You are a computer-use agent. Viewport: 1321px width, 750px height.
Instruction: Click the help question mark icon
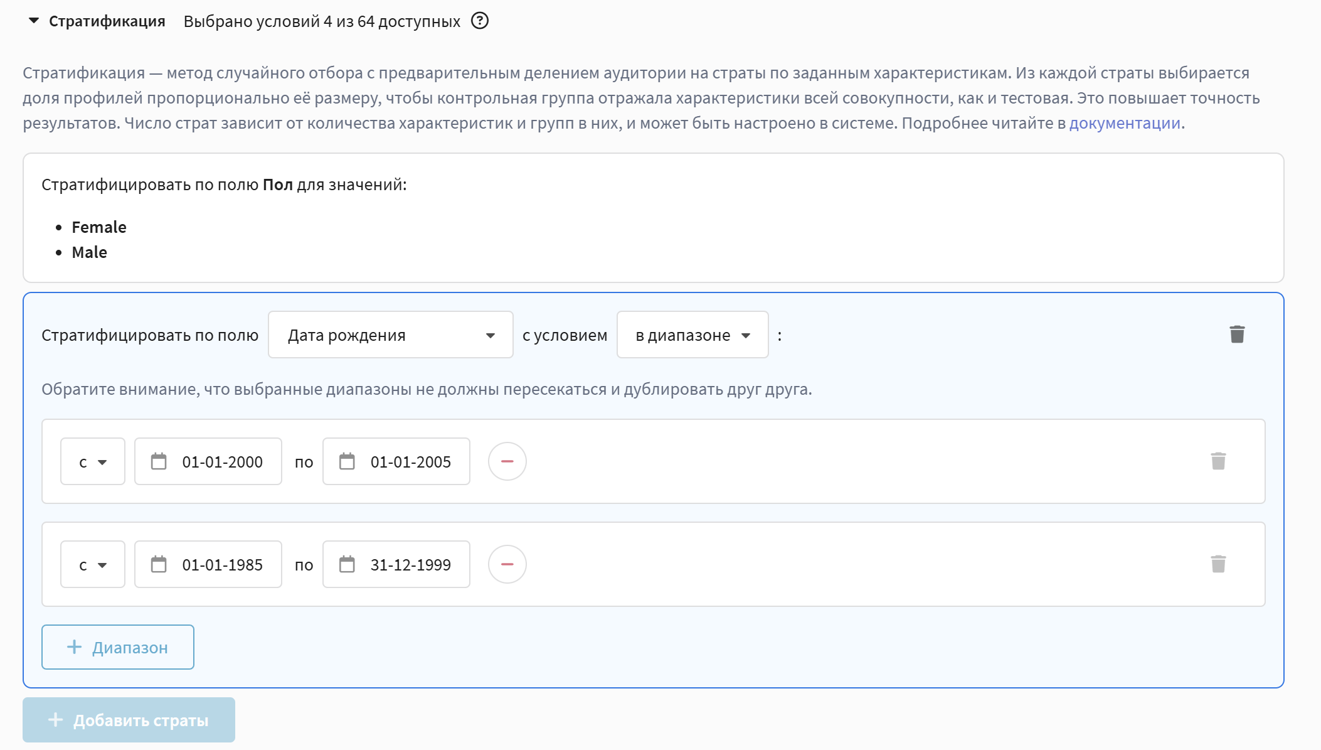tap(479, 21)
